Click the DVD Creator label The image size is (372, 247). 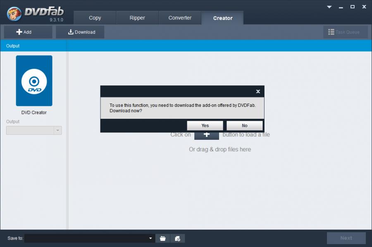[34, 113]
